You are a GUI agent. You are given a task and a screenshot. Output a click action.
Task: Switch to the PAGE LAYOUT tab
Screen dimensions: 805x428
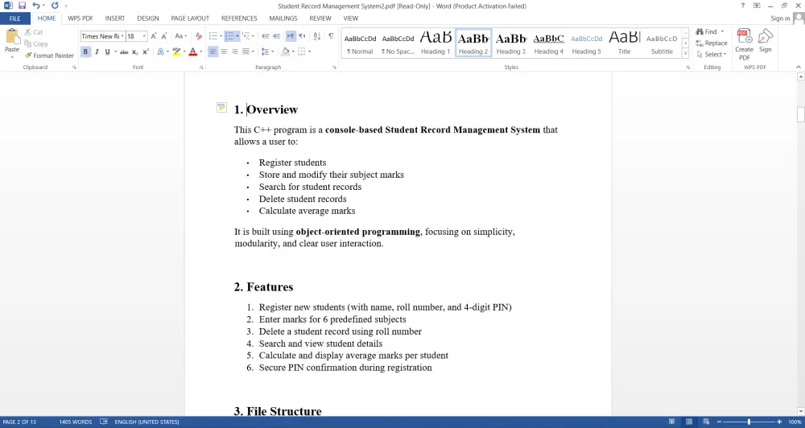(x=190, y=19)
